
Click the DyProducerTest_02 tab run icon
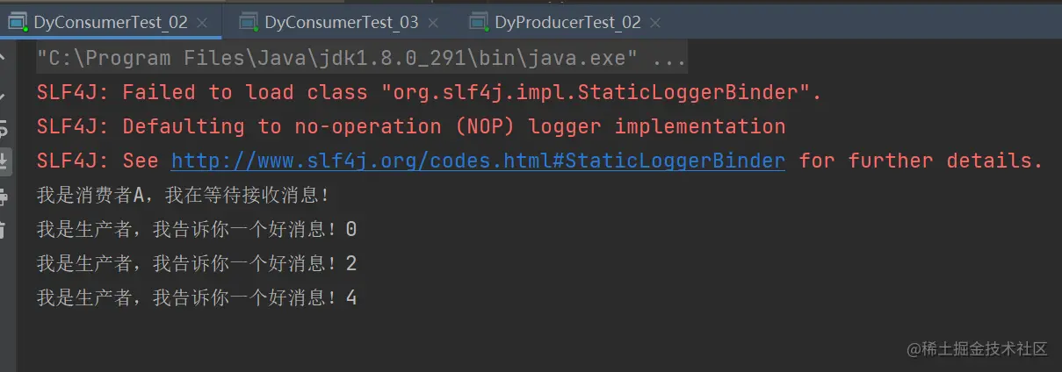[x=479, y=23]
